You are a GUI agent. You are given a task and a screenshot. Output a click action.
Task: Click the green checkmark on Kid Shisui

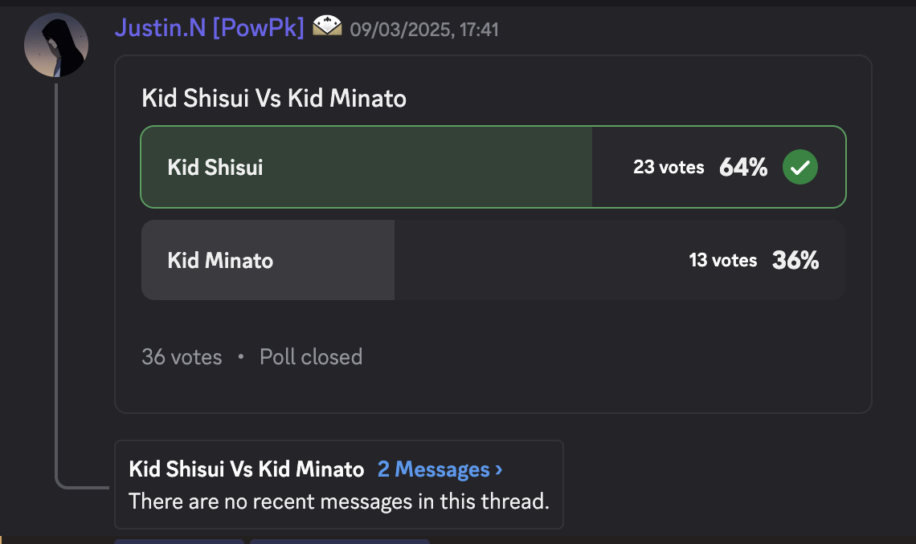coord(799,167)
